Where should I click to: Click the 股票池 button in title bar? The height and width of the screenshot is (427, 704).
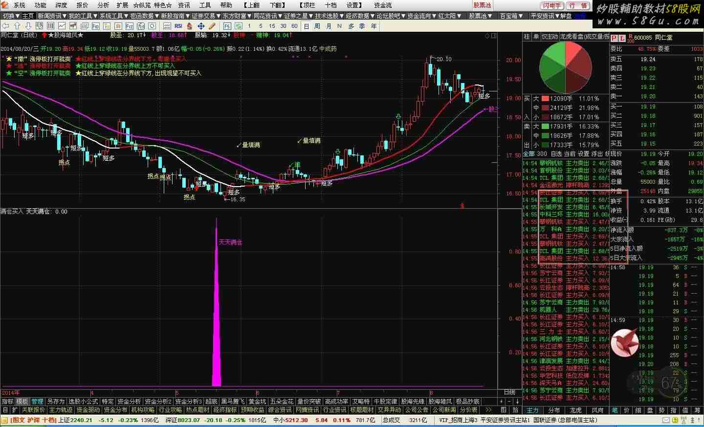click(x=482, y=5)
